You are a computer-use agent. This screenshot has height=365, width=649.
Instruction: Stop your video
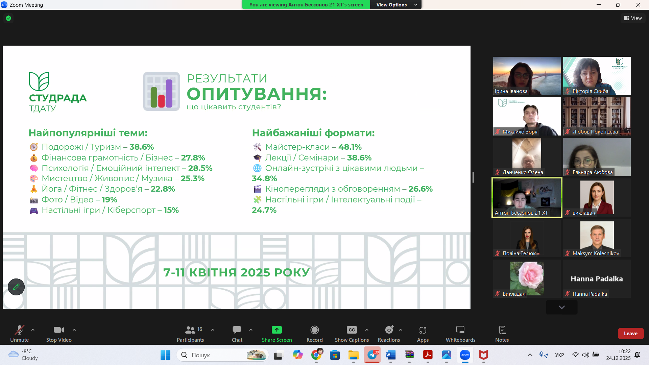pos(58,333)
